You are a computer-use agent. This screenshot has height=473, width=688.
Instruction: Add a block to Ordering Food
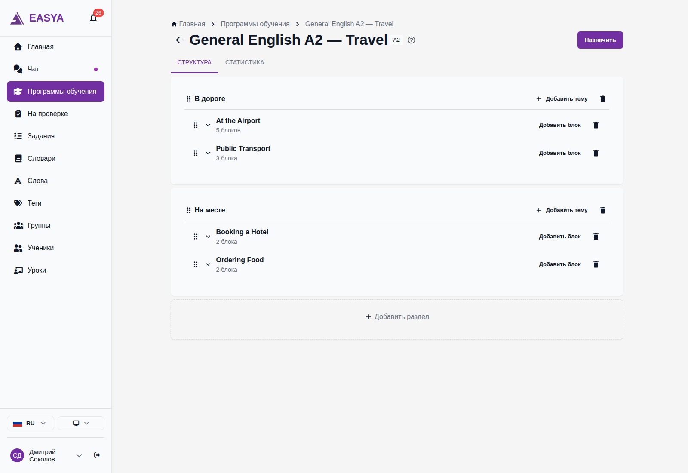pyautogui.click(x=560, y=264)
